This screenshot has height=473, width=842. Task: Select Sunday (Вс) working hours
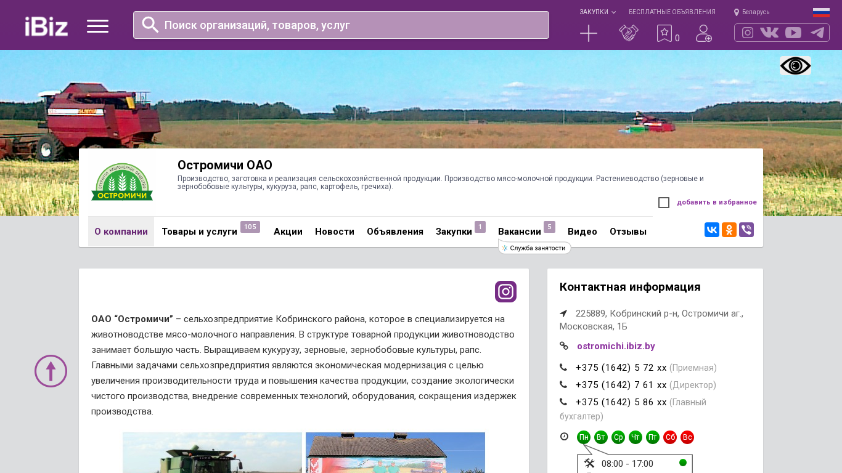pyautogui.click(x=687, y=437)
